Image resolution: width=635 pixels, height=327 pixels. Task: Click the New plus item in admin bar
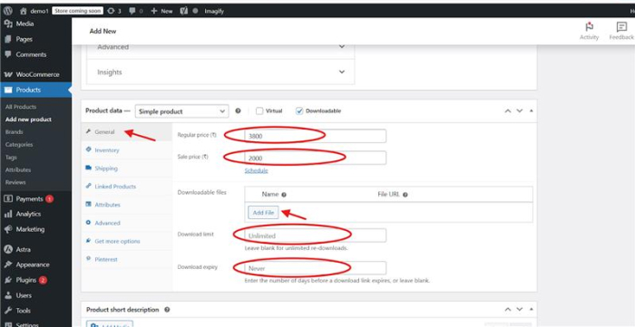[161, 11]
